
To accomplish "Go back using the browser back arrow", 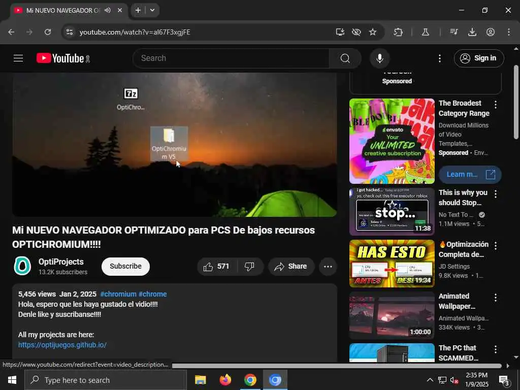I will [x=11, y=32].
